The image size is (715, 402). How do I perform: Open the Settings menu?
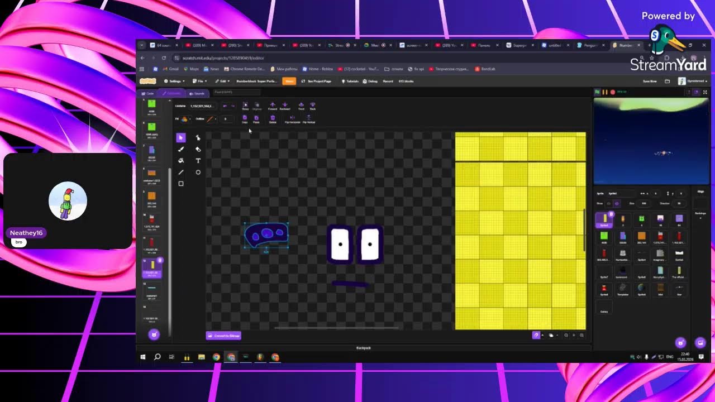point(175,81)
